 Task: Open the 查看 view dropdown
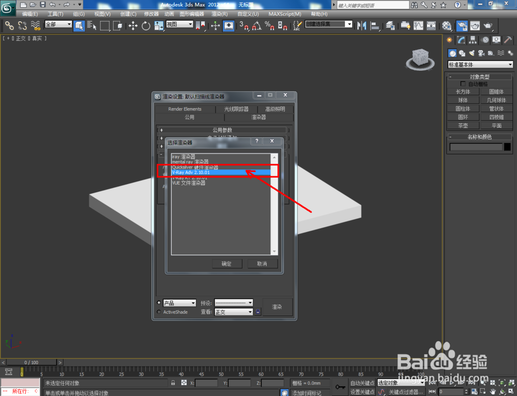(234, 312)
